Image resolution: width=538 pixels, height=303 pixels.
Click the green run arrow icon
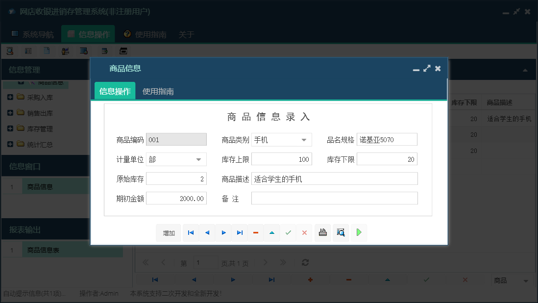[359, 233]
